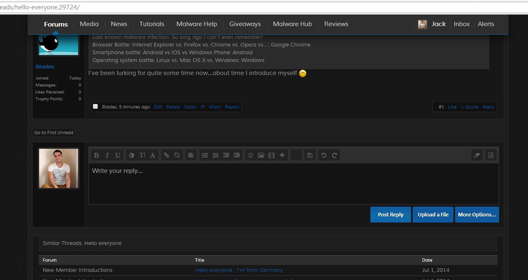
Task: Toggle italic formatting in reply editor
Action: coord(107,155)
